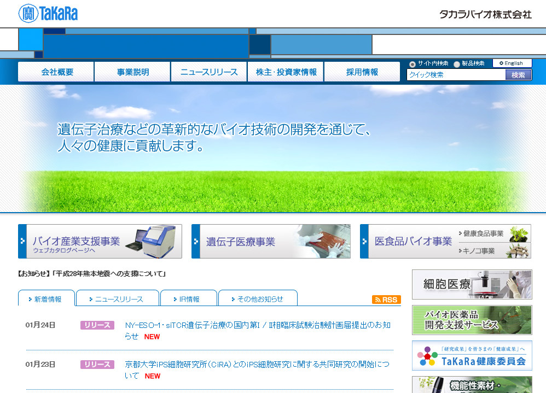Open the NY-ESO-1 siTCR gene therapy release
The height and width of the screenshot is (393, 546).
[258, 330]
